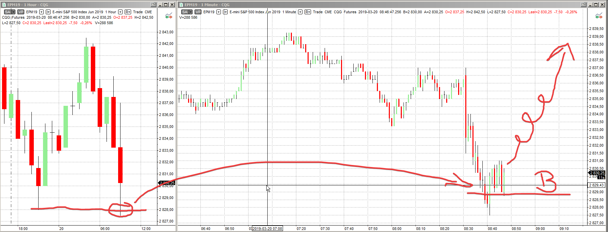Expand the 1 Hour interval dropdown

[120, 12]
